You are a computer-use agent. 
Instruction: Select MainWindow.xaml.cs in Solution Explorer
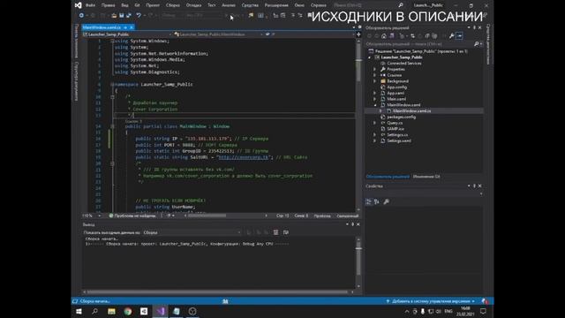[411, 111]
